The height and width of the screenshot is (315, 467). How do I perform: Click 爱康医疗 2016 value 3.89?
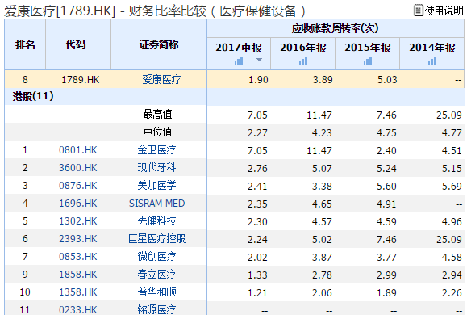323,80
